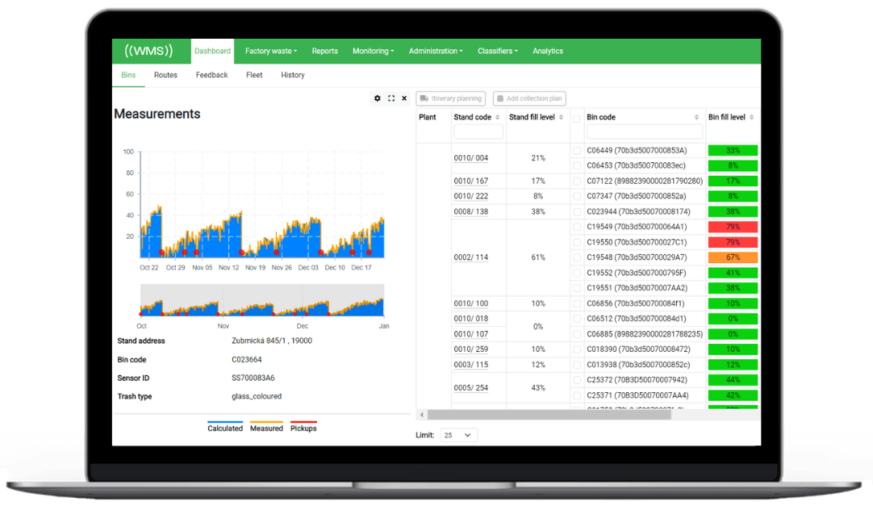873x510 pixels.
Task: Expand Measurements panel to fullscreen
Action: [x=391, y=98]
